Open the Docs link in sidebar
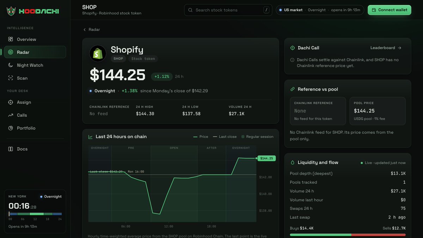This screenshot has height=238, width=423. 35,149
